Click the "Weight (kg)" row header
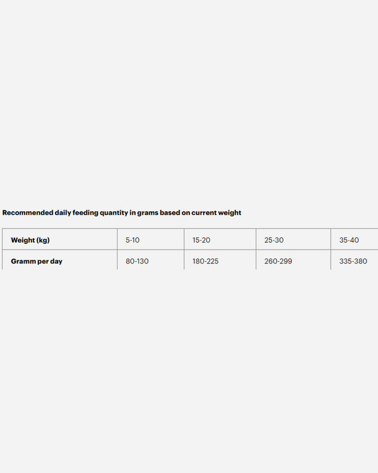The height and width of the screenshot is (473, 378). 30,240
